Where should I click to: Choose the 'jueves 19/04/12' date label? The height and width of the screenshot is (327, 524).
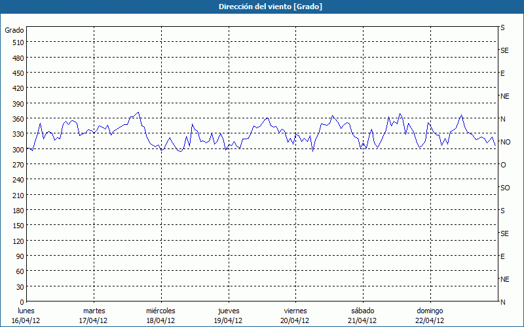tap(228, 315)
